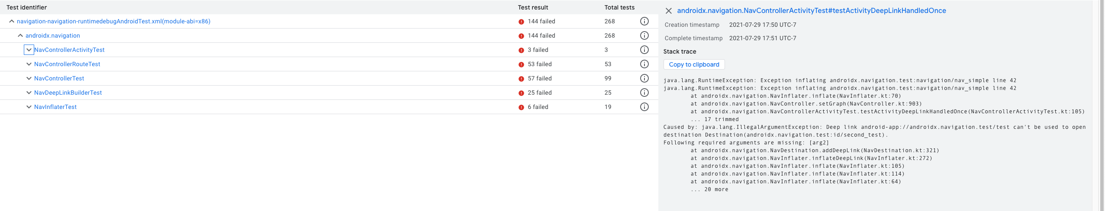Expand NavDeepLinkBuilderTest row
The height and width of the screenshot is (211, 1105).
pos(29,93)
